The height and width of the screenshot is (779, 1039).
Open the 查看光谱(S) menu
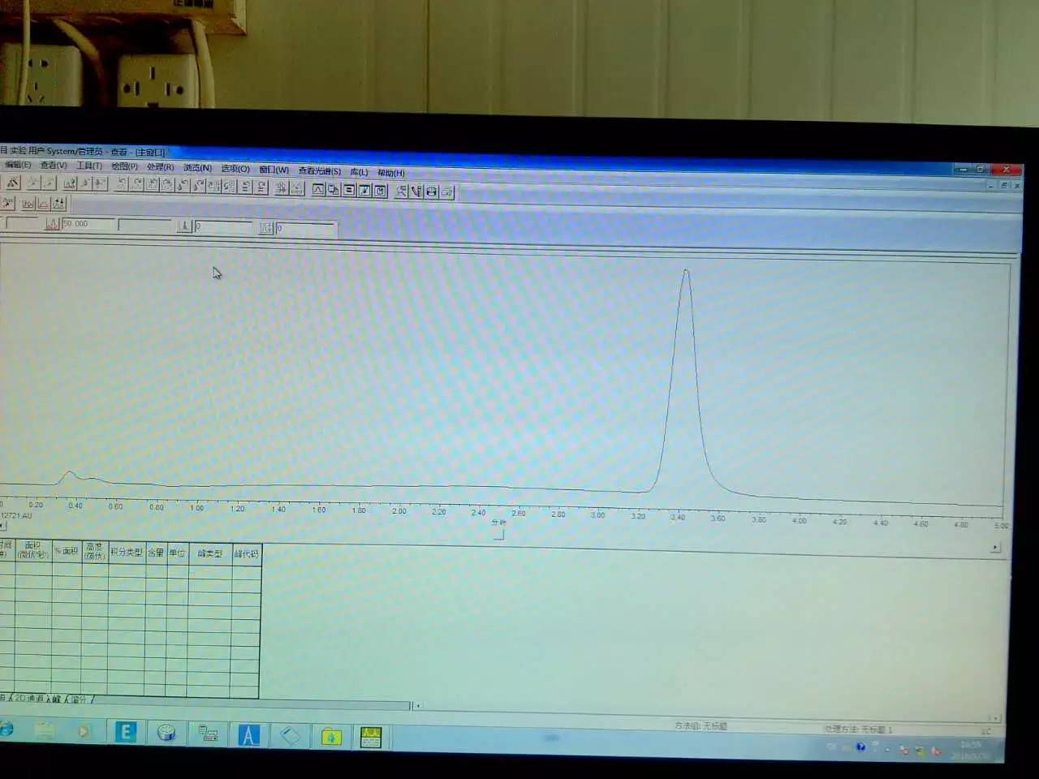(319, 170)
